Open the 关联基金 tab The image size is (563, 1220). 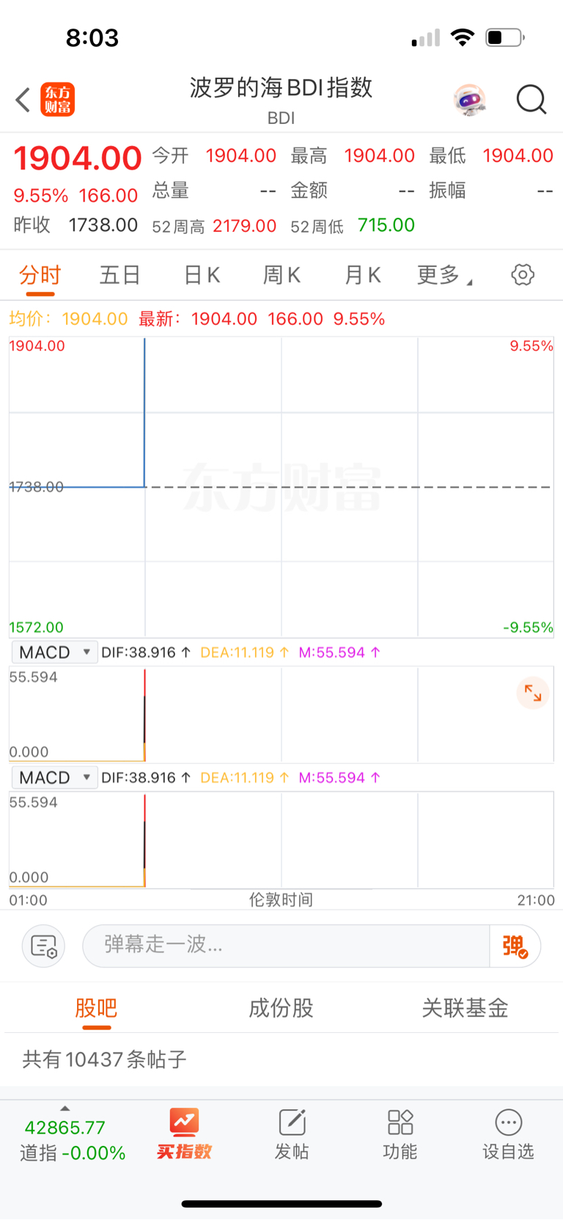(x=465, y=1008)
